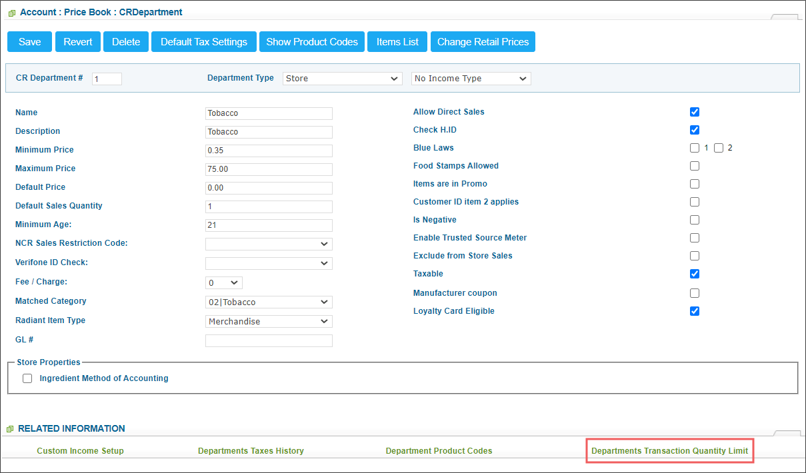This screenshot has width=806, height=473.
Task: Enable Ingredient Method of Accounting
Action: click(x=27, y=378)
